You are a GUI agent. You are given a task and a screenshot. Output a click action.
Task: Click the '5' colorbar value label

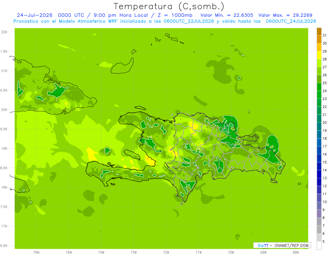[x=324, y=242]
